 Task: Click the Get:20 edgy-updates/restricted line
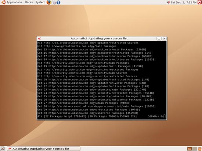click(x=93, y=80)
